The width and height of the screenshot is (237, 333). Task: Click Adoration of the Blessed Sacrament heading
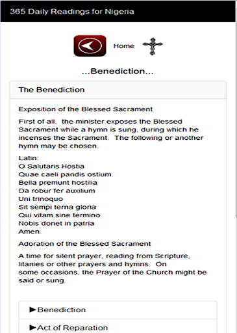tap(84, 244)
